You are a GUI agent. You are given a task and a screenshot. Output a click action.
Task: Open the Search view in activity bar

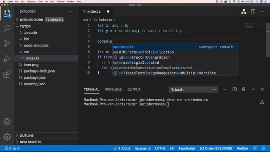(7, 28)
